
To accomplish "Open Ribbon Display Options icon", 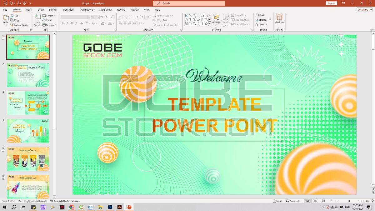I will [x=344, y=3].
